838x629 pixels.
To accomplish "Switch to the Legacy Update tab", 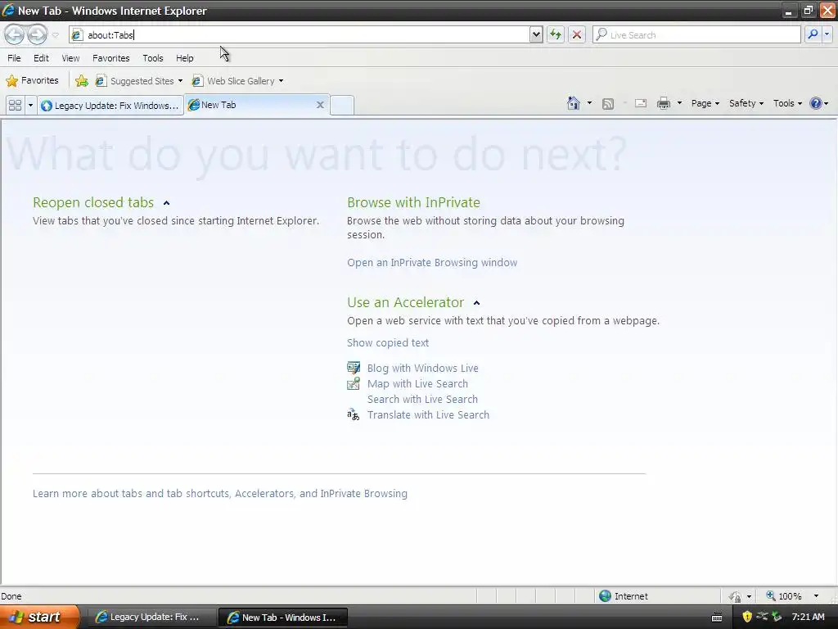I will click(110, 106).
